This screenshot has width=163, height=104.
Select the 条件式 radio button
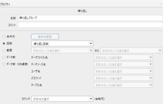click(4, 37)
